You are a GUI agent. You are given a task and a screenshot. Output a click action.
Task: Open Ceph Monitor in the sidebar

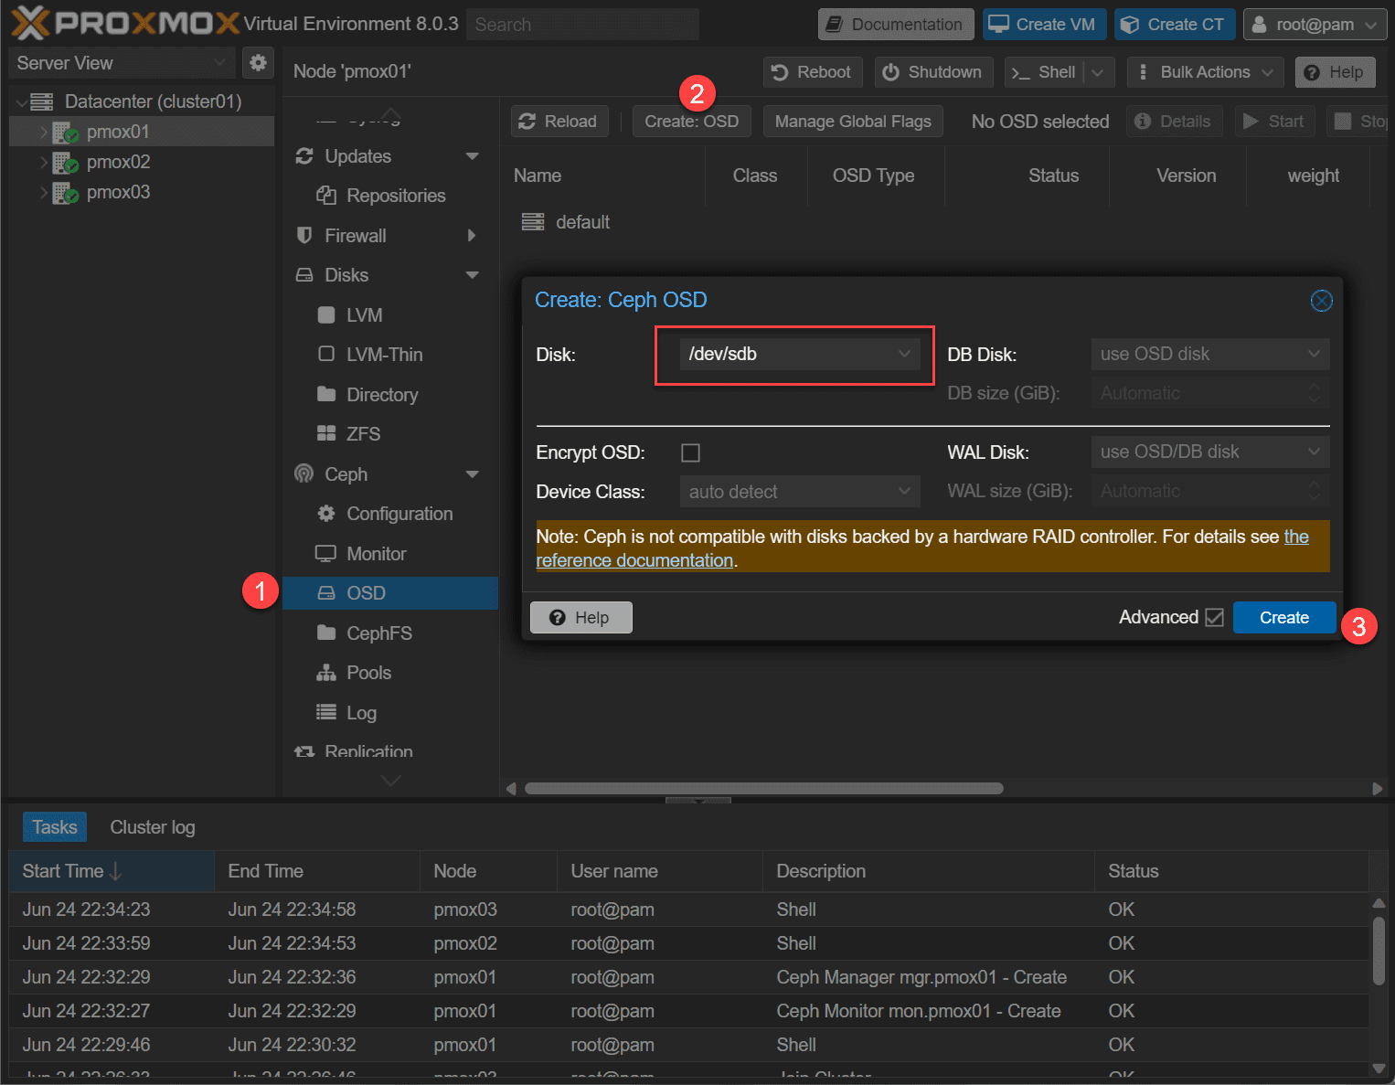pyautogui.click(x=376, y=554)
